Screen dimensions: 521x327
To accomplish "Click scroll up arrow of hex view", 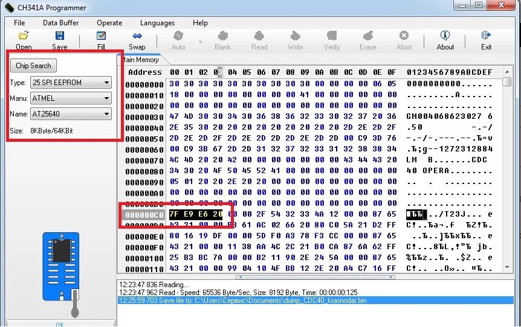I will 507,72.
